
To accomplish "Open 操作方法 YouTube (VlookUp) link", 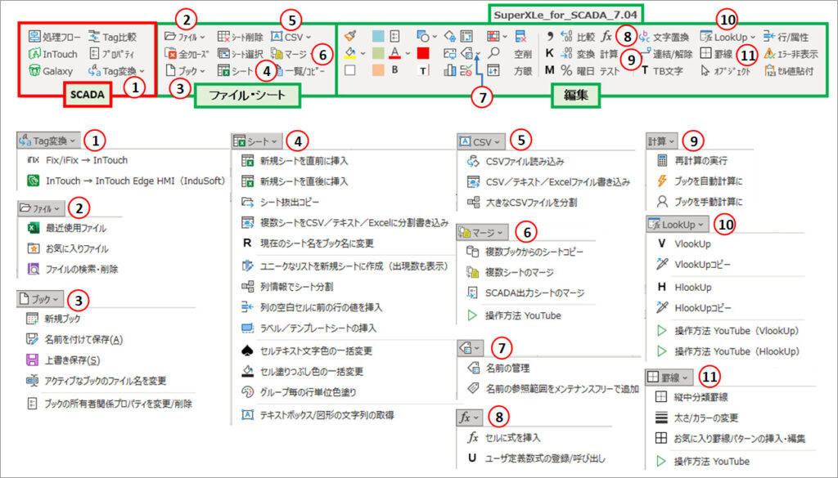I will (728, 331).
